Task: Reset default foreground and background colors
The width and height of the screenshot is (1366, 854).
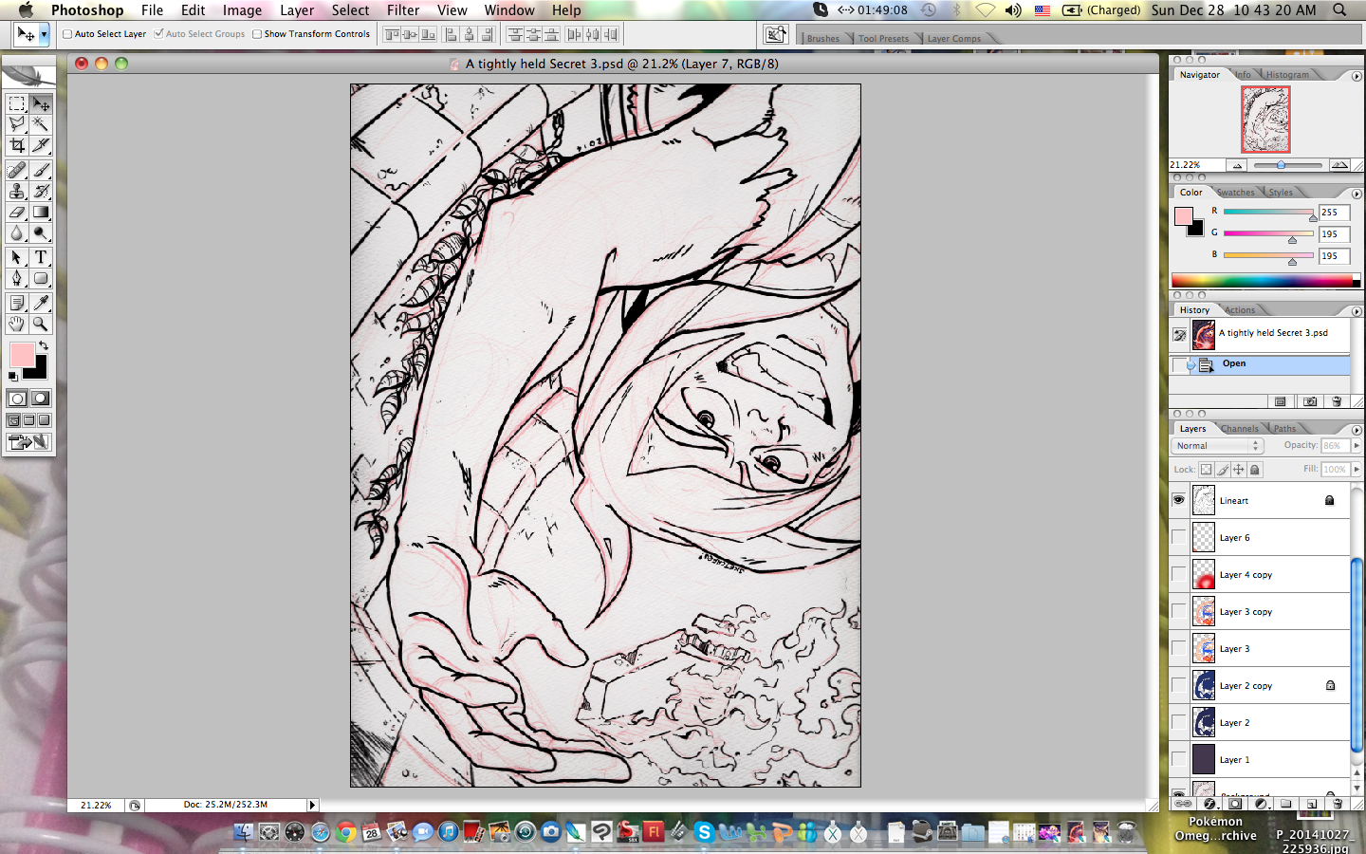Action: [x=13, y=377]
